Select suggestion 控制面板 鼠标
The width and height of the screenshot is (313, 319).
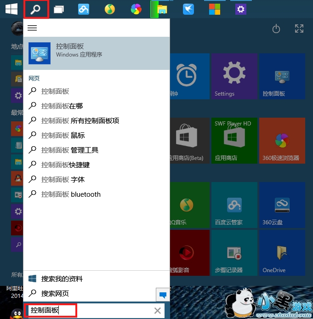point(97,135)
